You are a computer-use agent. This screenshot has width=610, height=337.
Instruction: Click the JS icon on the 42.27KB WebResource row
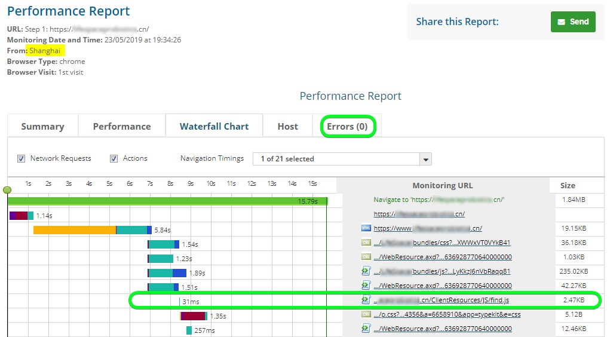366,286
